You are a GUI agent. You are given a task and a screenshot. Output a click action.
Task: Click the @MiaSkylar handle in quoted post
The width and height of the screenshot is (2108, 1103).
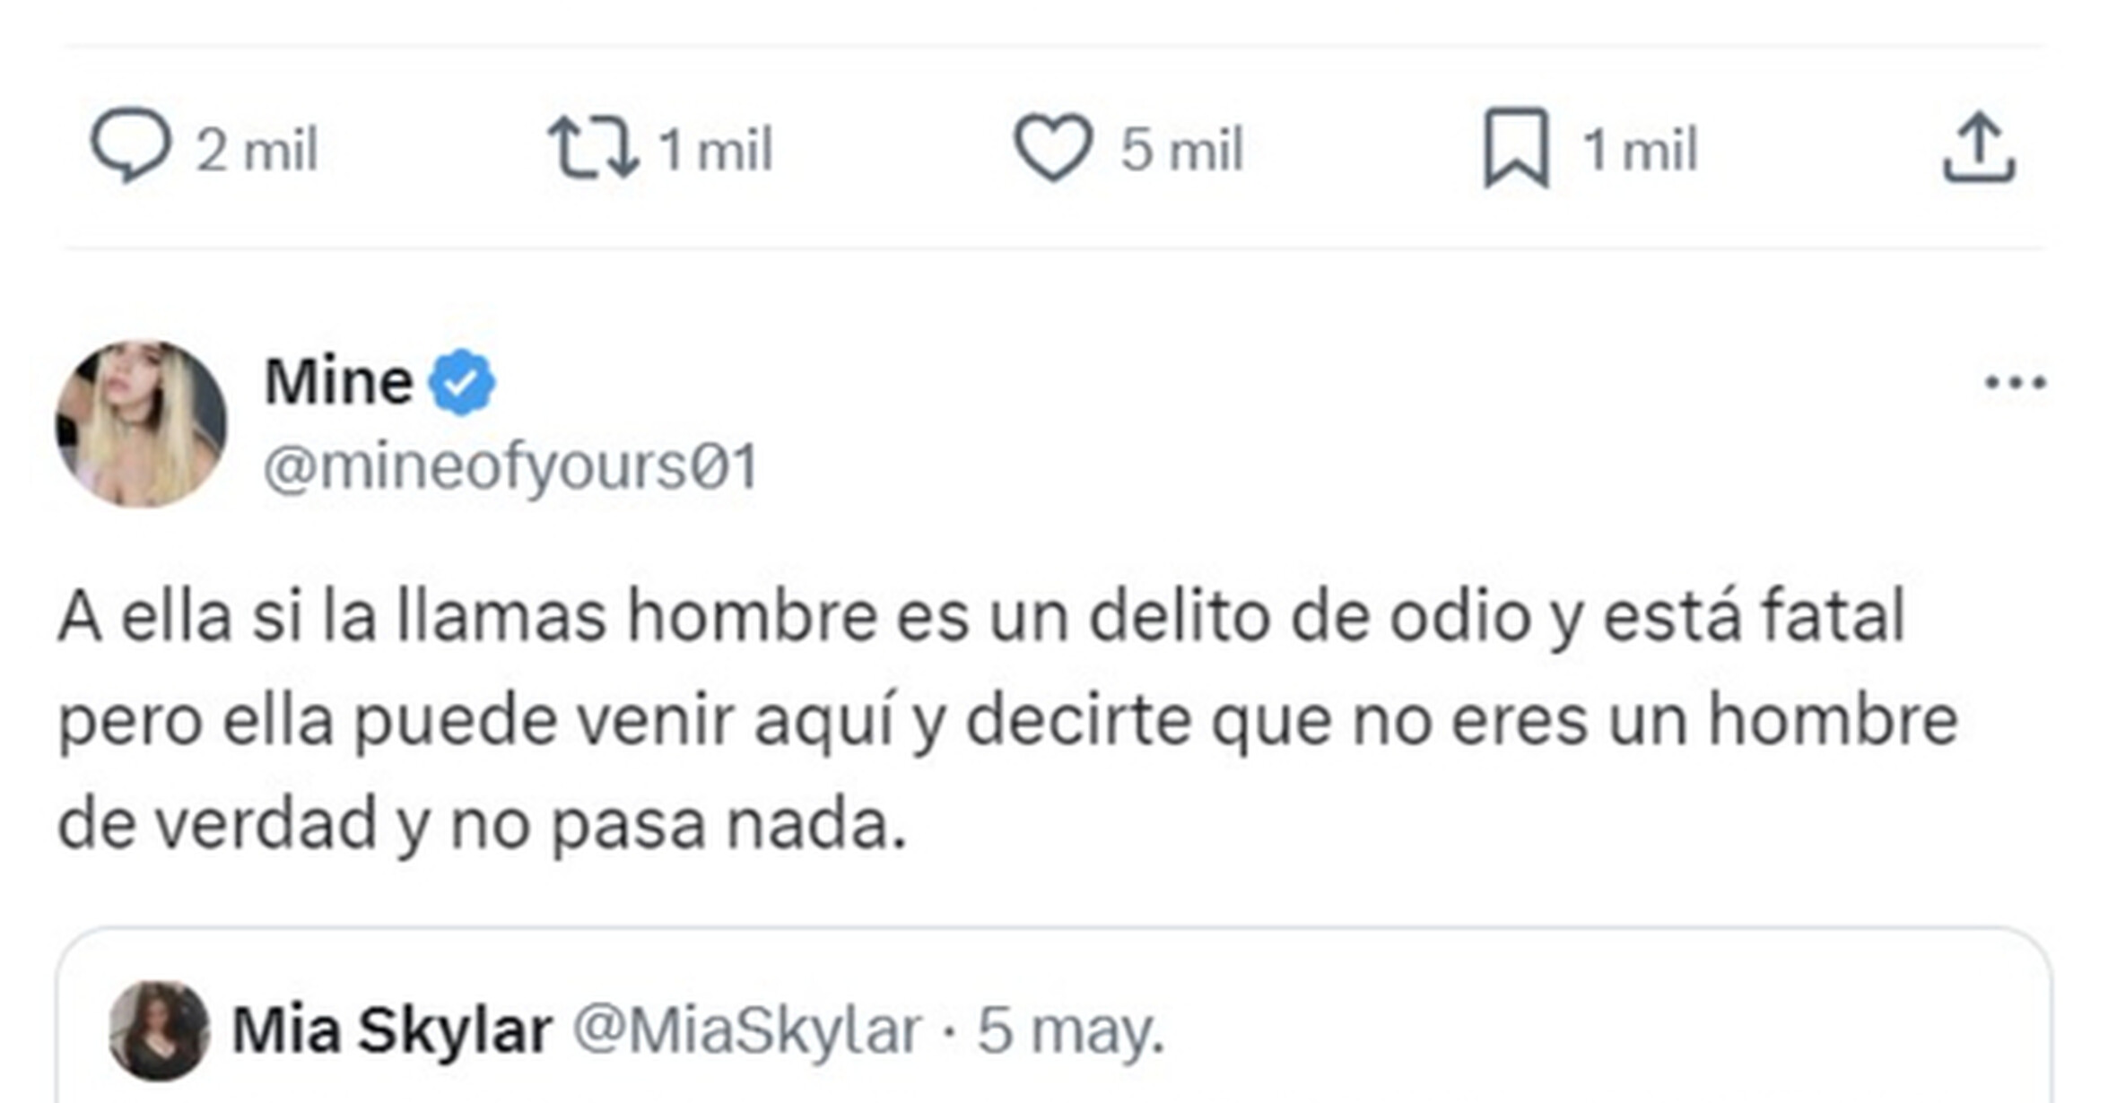(x=747, y=1030)
